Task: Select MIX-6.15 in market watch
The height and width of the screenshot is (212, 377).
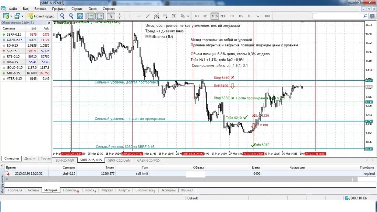Action: [26, 73]
